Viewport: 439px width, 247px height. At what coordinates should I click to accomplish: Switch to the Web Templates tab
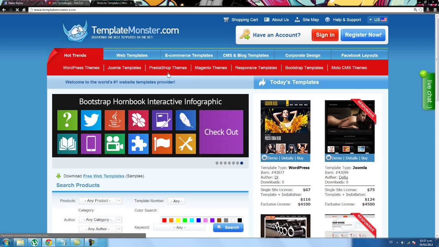[x=132, y=55]
